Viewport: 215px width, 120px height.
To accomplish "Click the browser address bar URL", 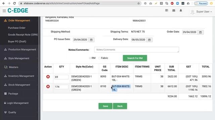I will [61, 3].
